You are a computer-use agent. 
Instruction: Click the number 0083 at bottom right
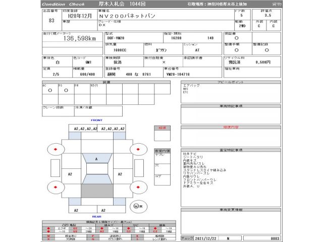click(x=275, y=238)
